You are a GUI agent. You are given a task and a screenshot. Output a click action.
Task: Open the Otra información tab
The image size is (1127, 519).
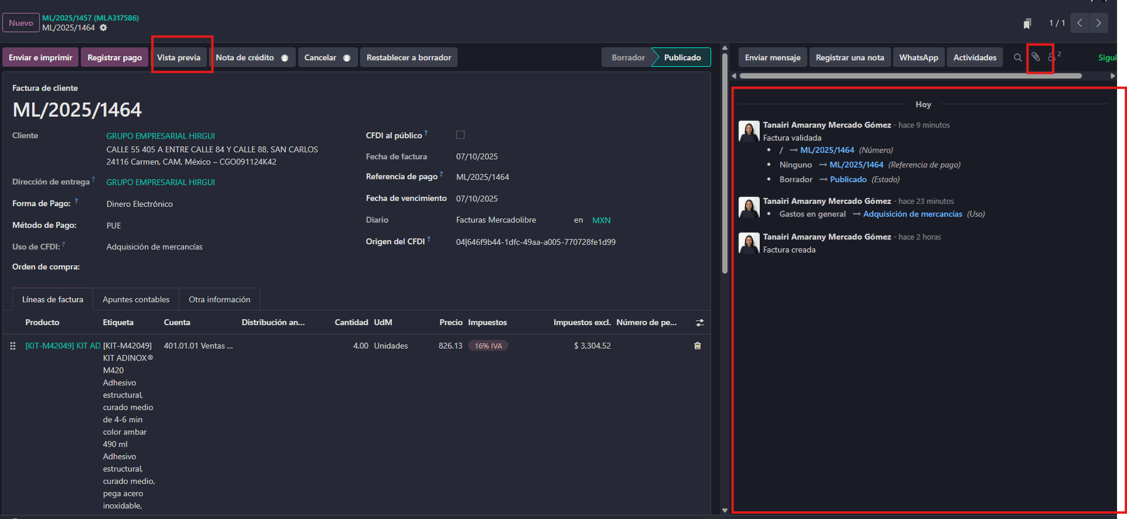pyautogui.click(x=219, y=299)
